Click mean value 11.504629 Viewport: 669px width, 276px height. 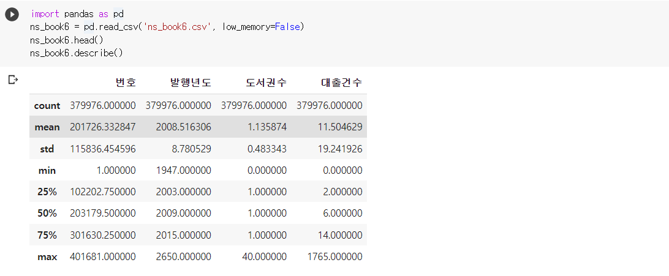tap(339, 127)
